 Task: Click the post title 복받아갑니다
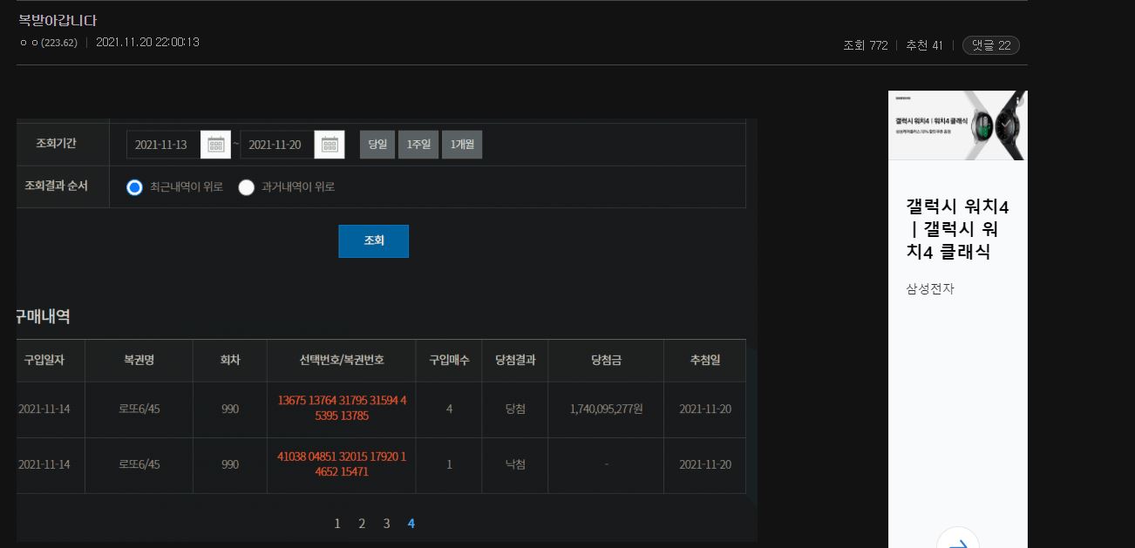58,20
